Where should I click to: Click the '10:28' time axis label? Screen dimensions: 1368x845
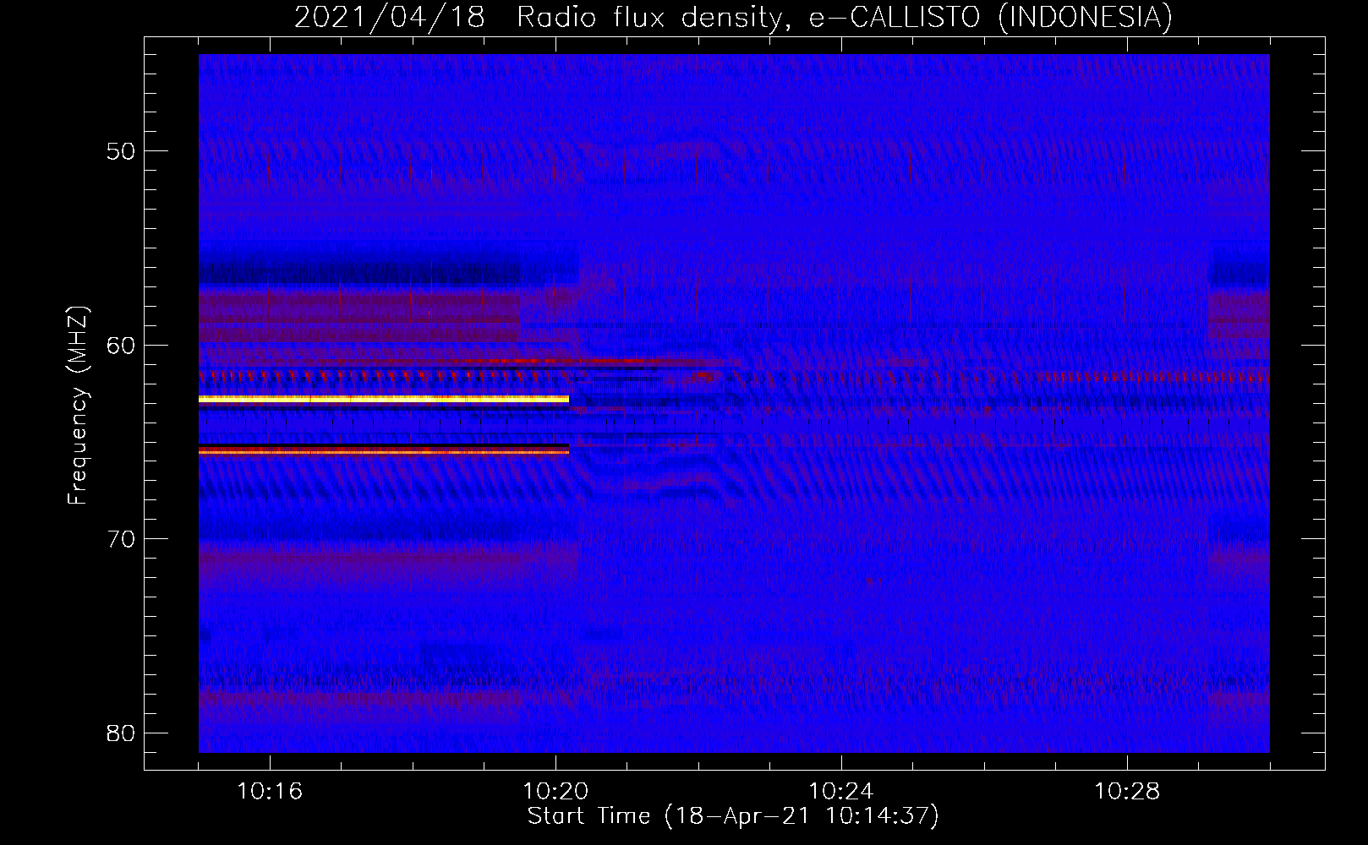[1127, 791]
